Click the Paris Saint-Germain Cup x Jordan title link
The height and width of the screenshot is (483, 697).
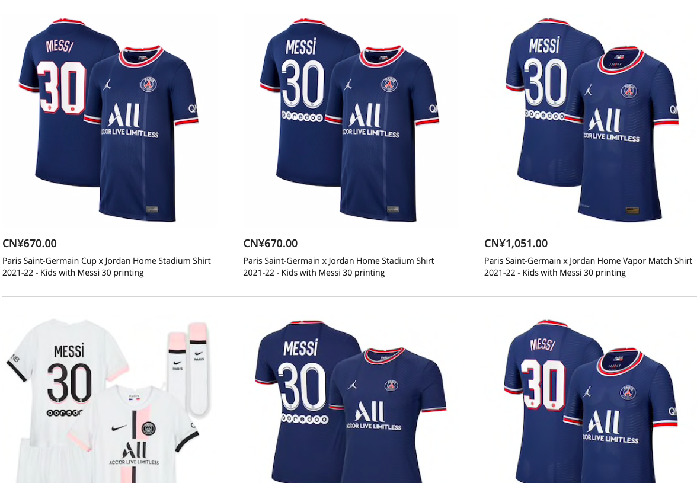[107, 267]
